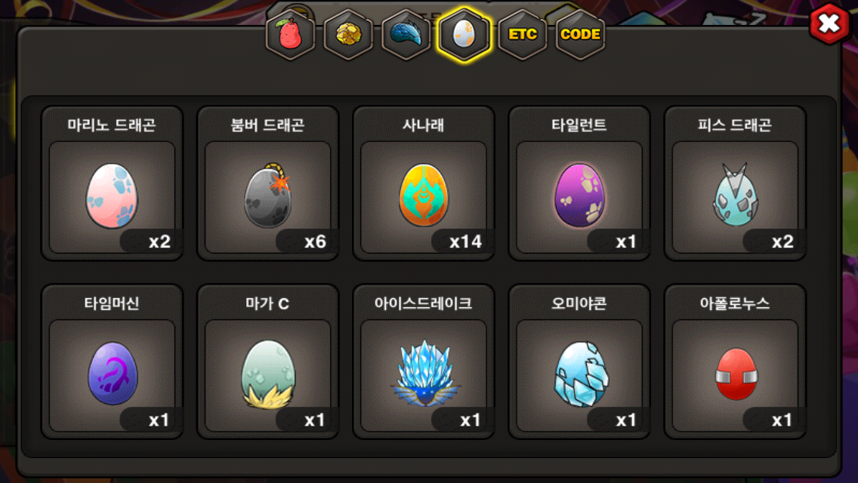Pick the orange 사나래 egg
The height and width of the screenshot is (483, 858).
pyautogui.click(x=424, y=195)
